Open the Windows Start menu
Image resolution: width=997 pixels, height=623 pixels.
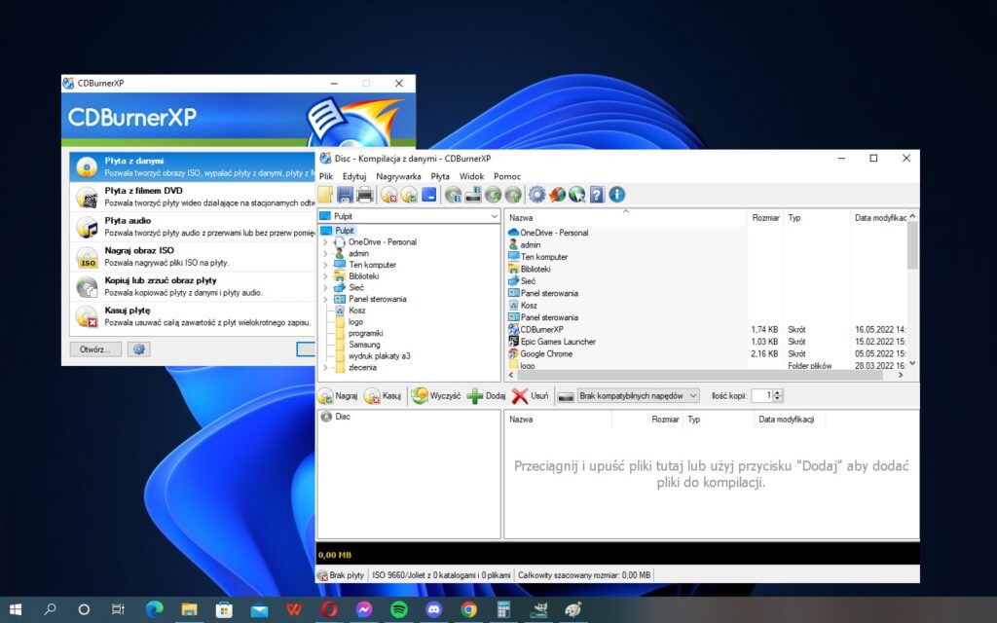(15, 609)
